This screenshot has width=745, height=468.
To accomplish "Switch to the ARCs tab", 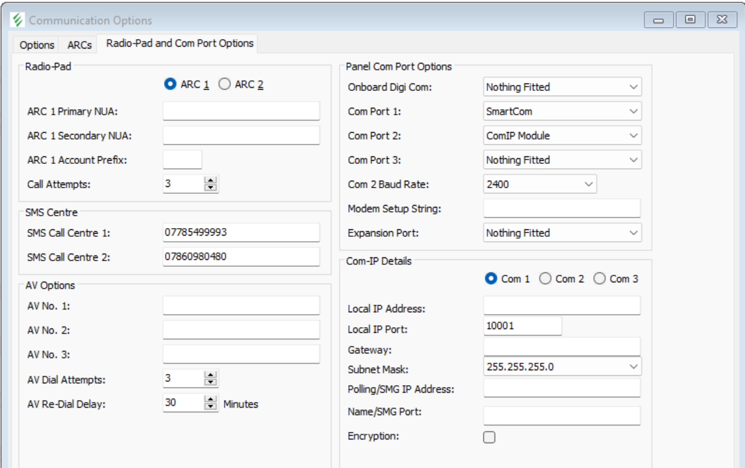I will point(79,45).
